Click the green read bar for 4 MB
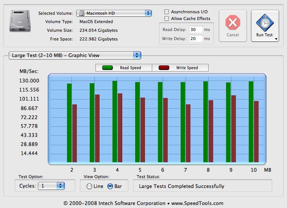Screen dimensions: 287x208 (115, 121)
